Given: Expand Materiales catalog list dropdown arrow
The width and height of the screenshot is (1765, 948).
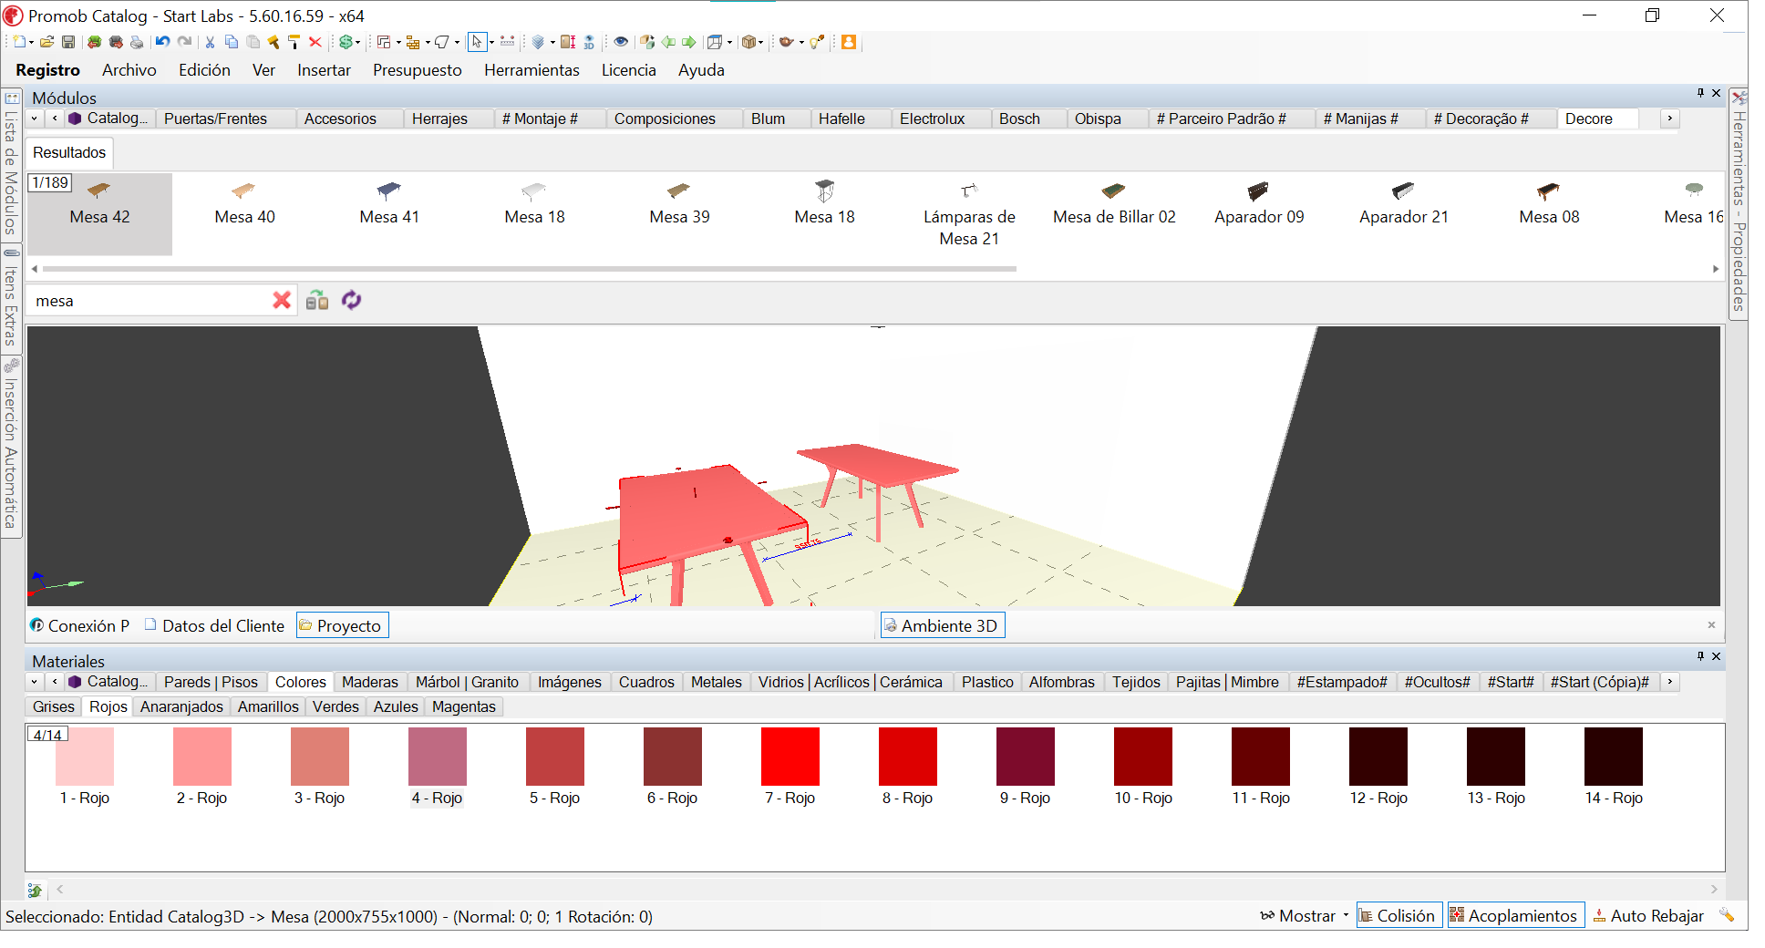Looking at the screenshot, I should [x=35, y=682].
